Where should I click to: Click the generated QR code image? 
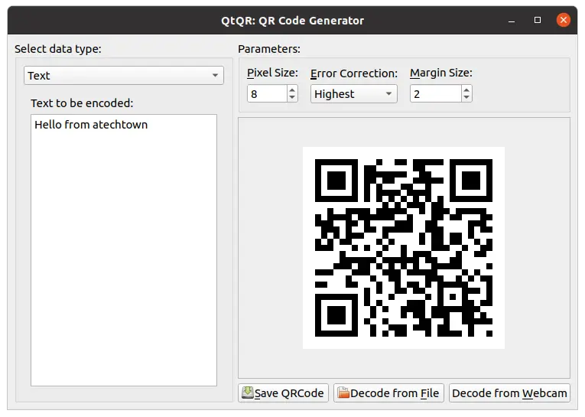[x=404, y=248]
